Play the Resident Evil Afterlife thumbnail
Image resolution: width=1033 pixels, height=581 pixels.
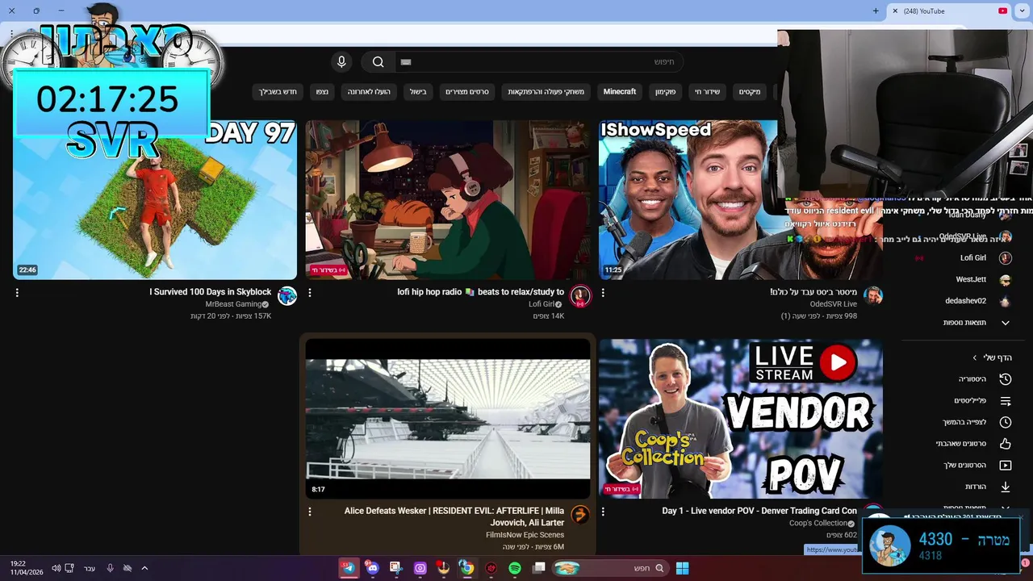click(x=448, y=418)
